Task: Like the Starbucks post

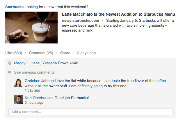Action: click(13, 53)
